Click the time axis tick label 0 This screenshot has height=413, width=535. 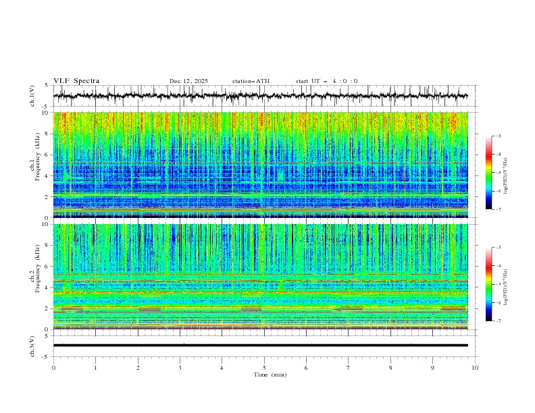[53, 368]
